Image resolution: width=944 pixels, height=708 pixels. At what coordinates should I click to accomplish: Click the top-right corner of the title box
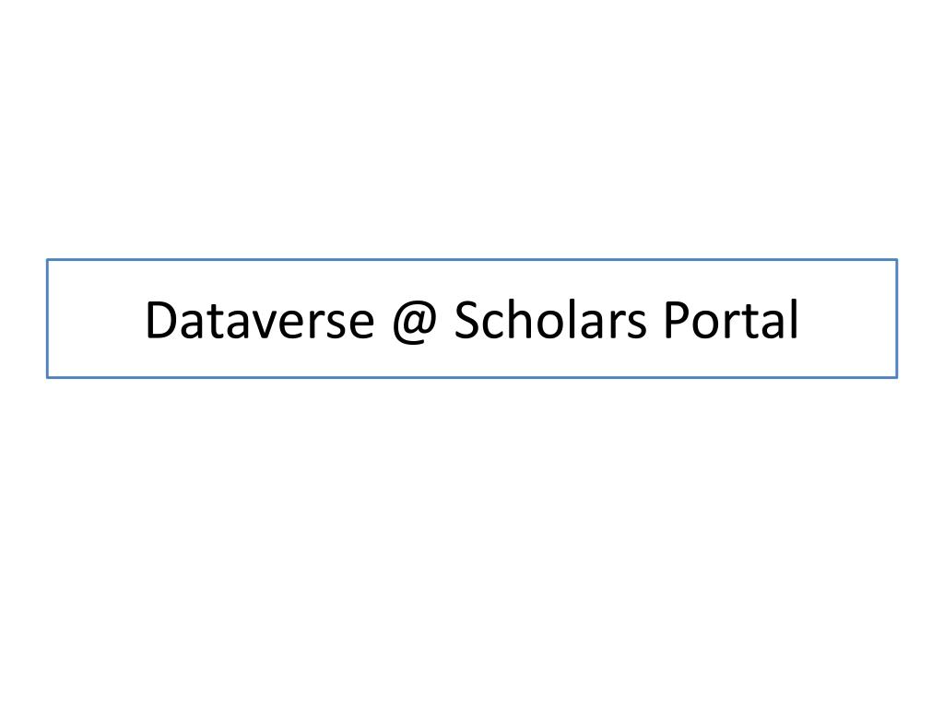(x=896, y=260)
